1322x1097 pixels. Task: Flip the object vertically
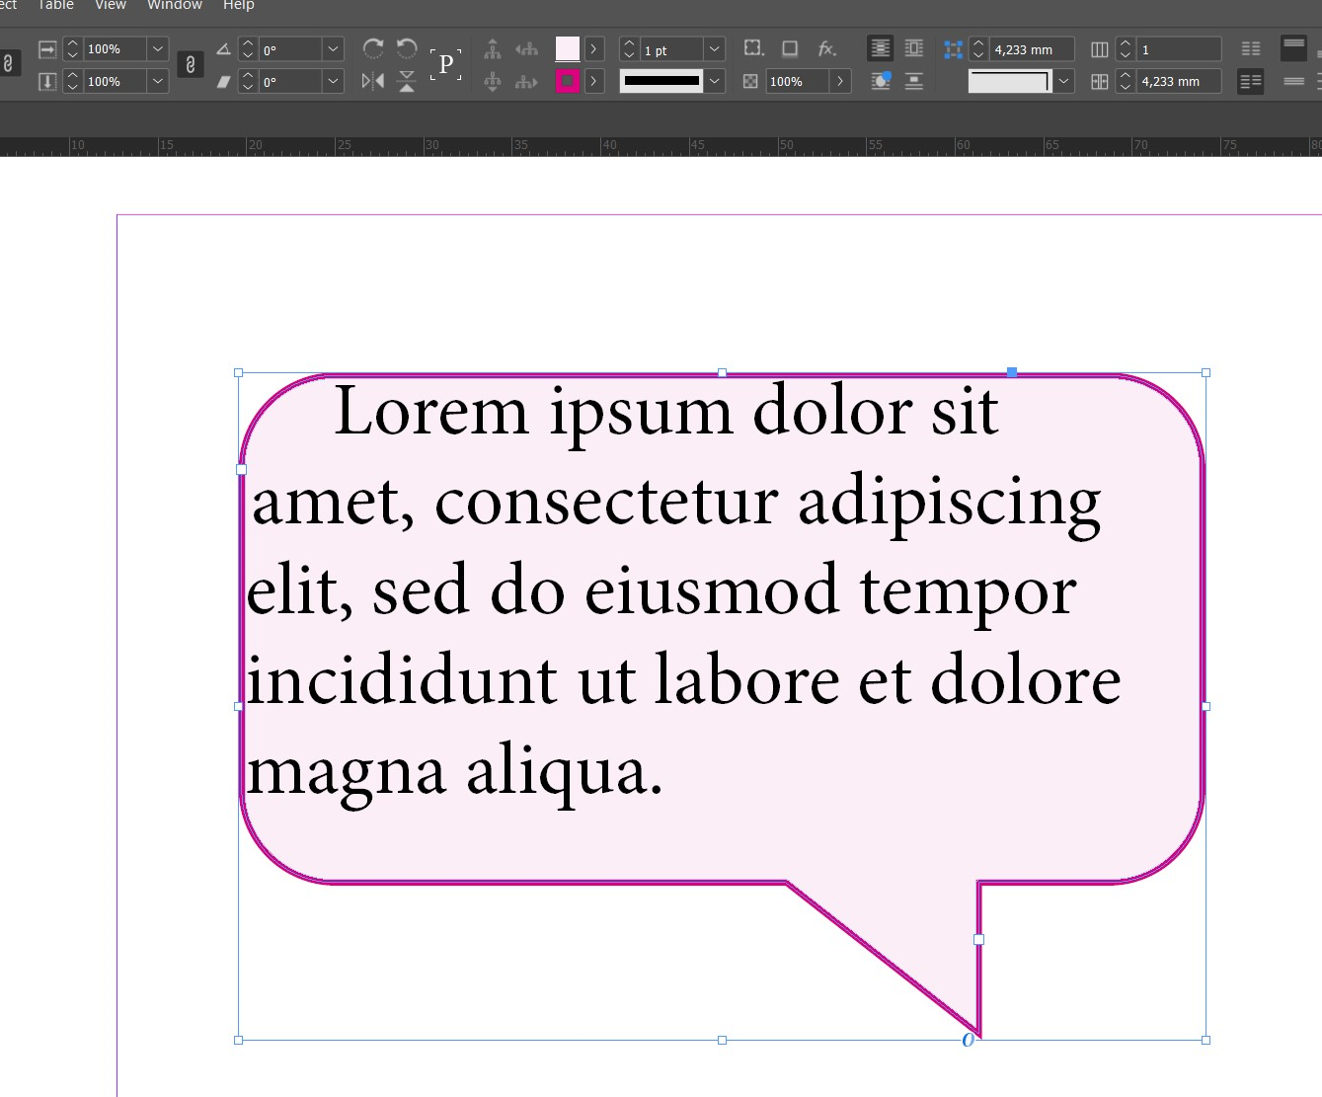coord(407,81)
